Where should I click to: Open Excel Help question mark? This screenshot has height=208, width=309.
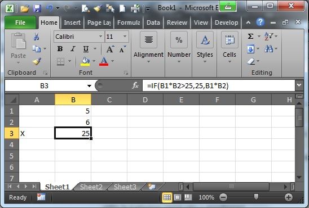260,22
